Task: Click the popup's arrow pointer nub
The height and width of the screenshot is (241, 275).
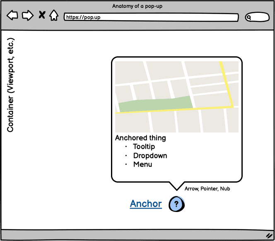Action: (177, 186)
